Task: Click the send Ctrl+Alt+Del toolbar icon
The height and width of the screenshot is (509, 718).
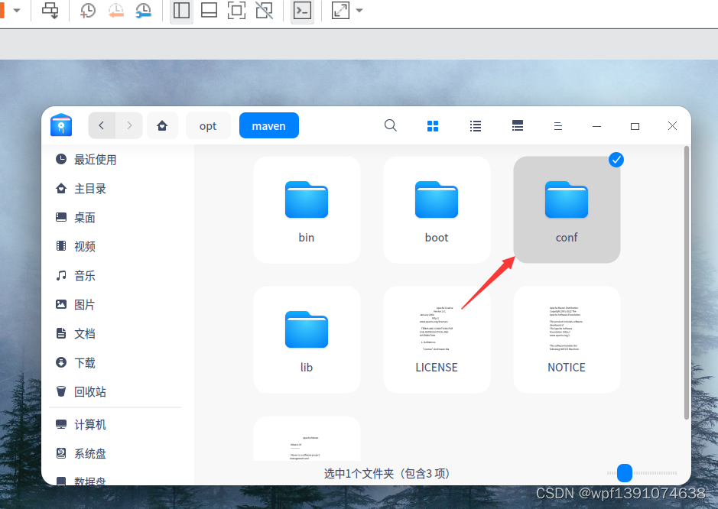Action: pos(50,10)
